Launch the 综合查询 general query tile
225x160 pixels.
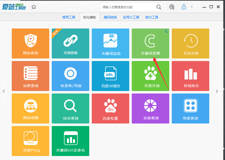point(70,108)
